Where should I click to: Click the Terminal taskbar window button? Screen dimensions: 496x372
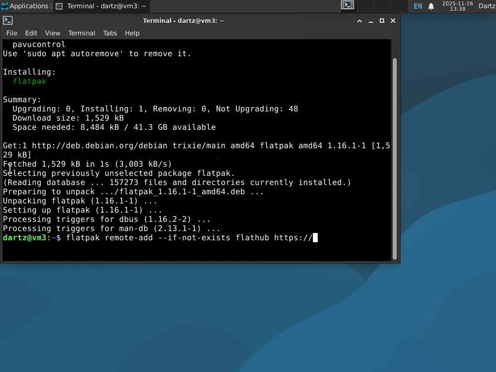101,6
